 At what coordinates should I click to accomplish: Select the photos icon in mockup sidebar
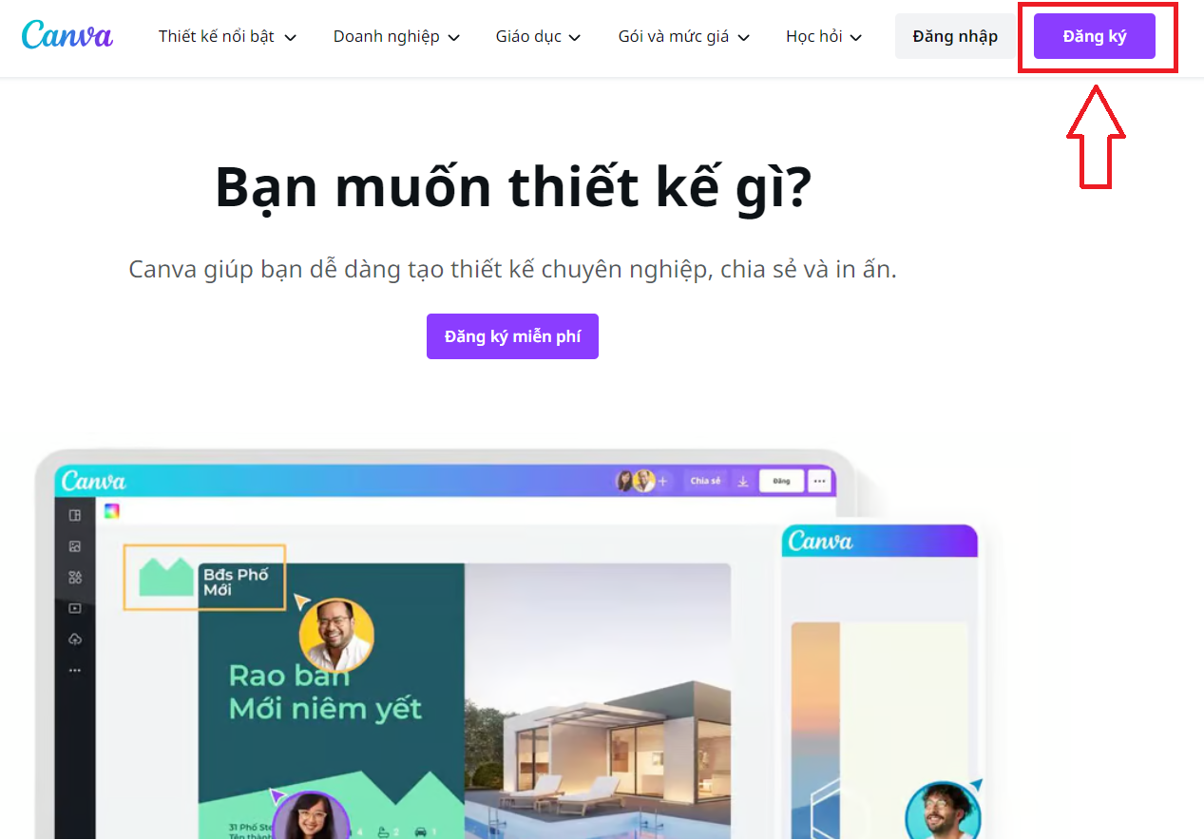pyautogui.click(x=75, y=546)
